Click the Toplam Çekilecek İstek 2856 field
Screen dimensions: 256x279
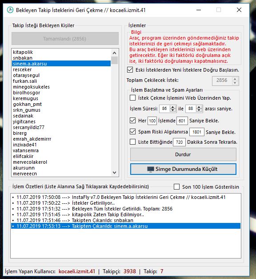click(222, 81)
